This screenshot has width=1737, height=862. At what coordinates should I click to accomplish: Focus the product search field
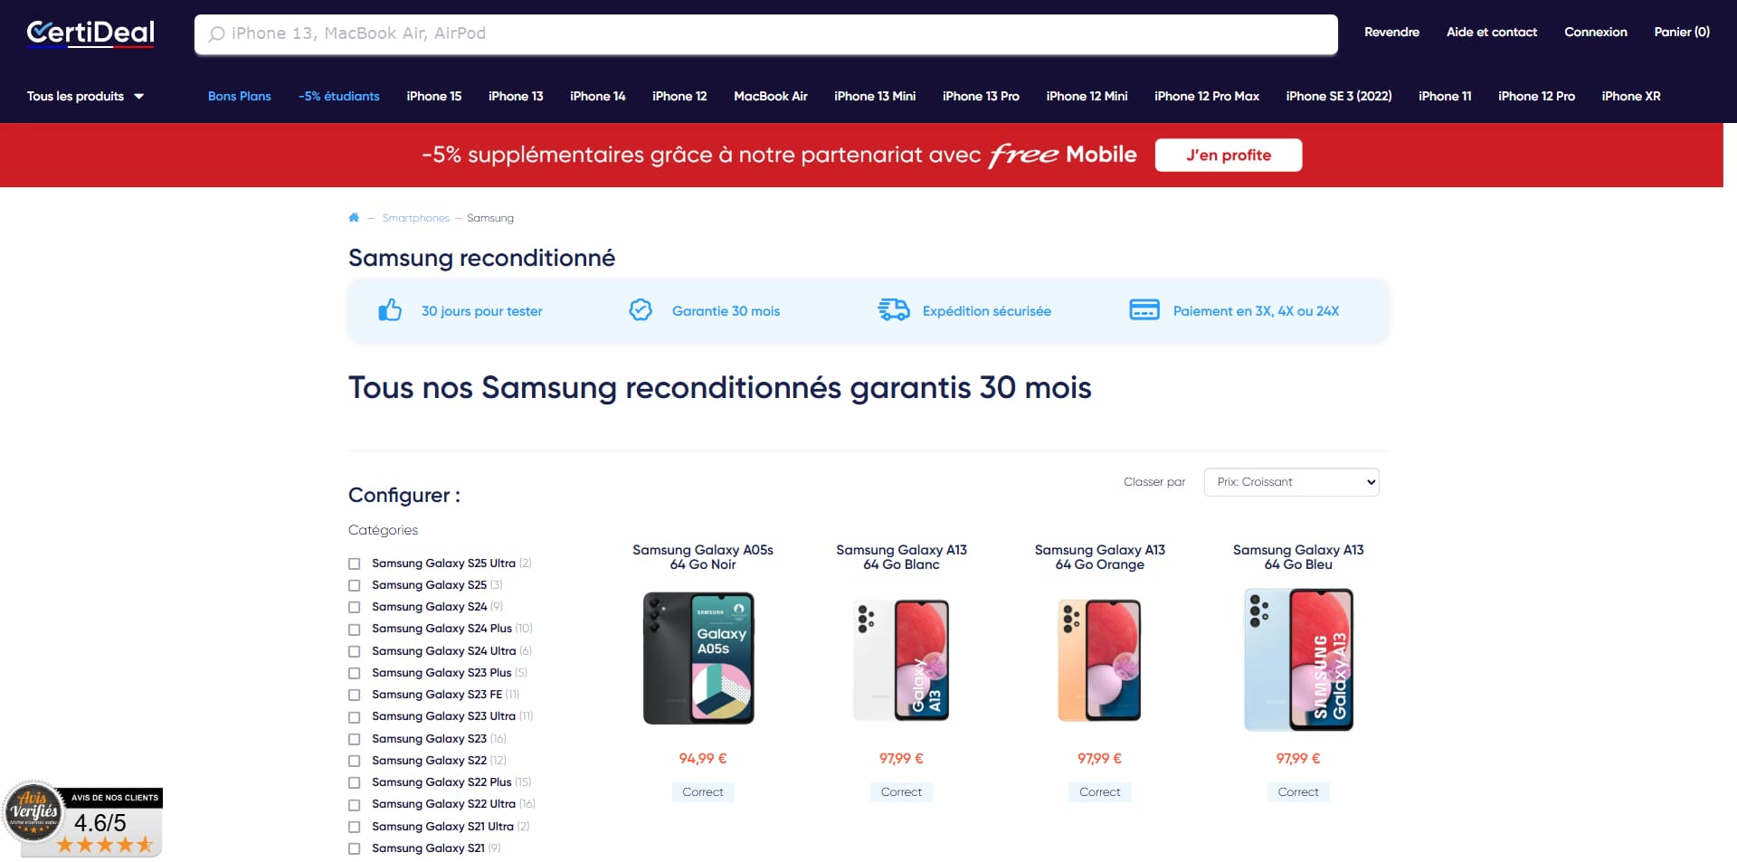pos(765,34)
